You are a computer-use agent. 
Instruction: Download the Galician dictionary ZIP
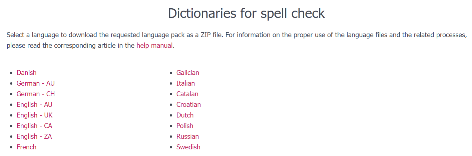[188, 73]
